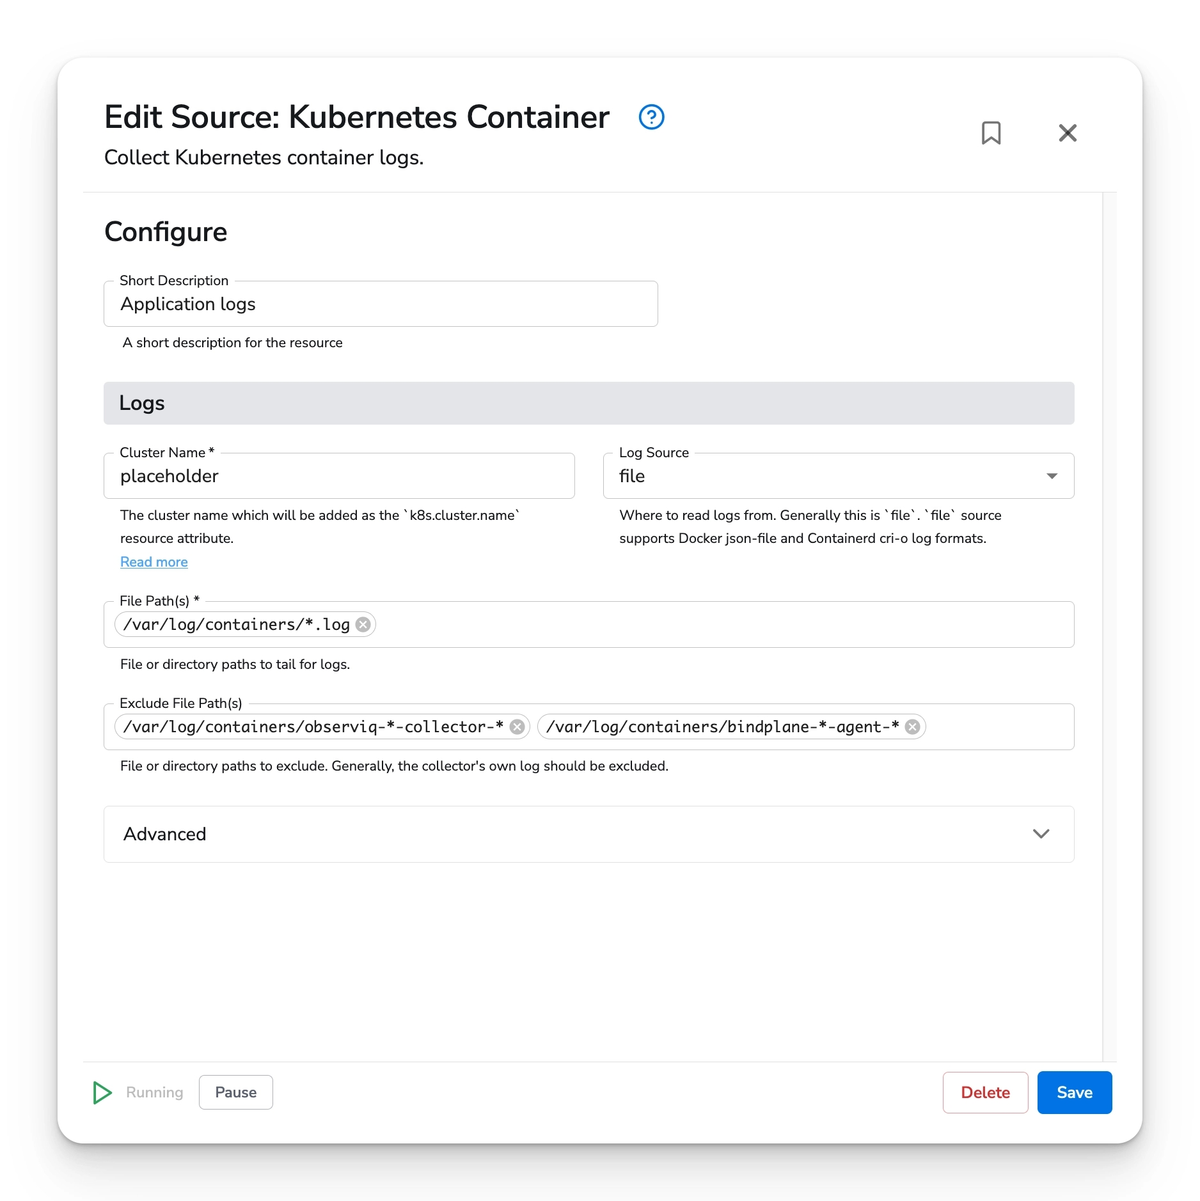Edit the Short Description field
The width and height of the screenshot is (1200, 1201).
click(x=381, y=304)
